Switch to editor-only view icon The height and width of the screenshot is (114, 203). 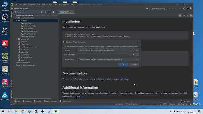click(x=184, y=16)
